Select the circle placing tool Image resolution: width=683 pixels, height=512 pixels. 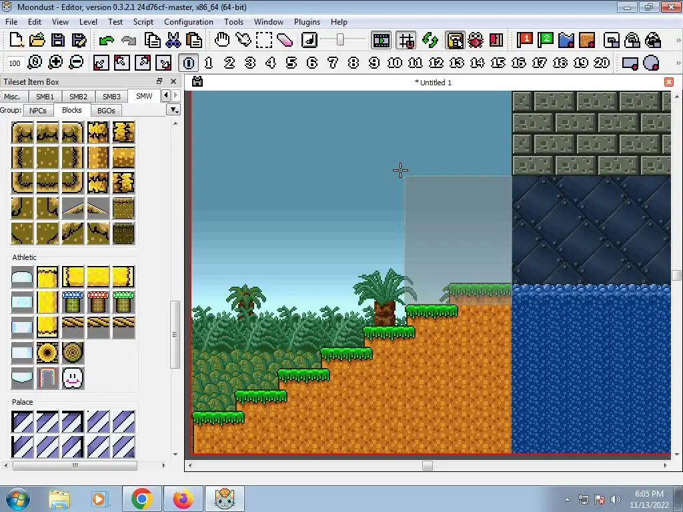tap(651, 63)
